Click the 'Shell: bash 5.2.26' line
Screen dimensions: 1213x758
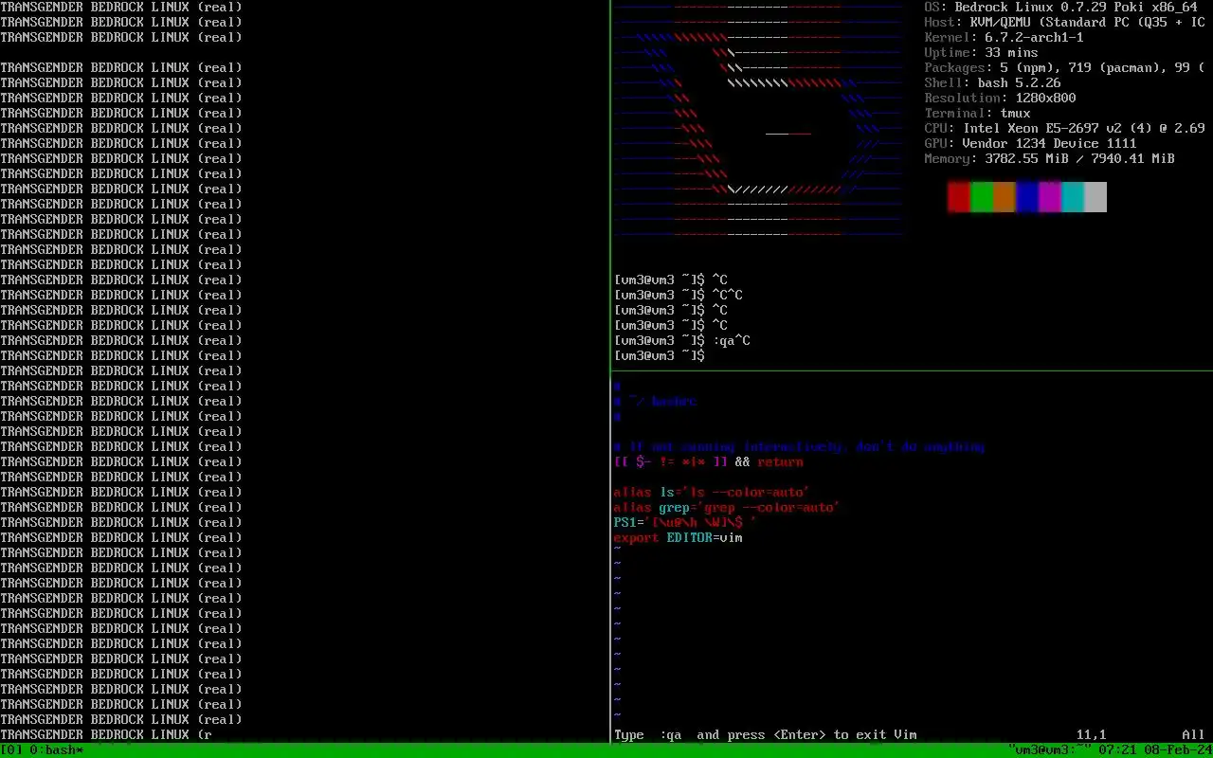pyautogui.click(x=993, y=83)
